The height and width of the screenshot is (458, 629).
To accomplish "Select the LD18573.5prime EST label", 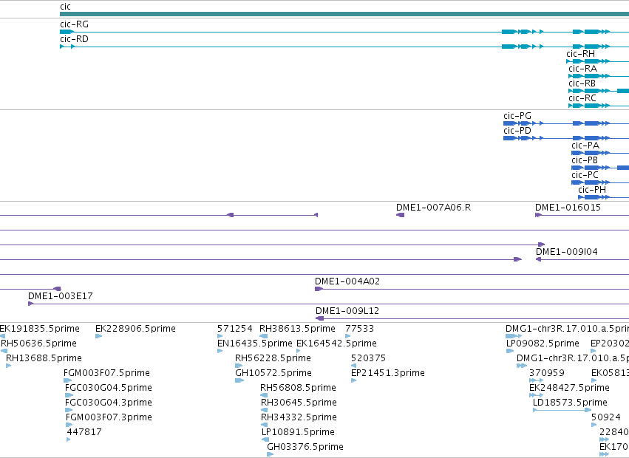I will [x=570, y=403].
